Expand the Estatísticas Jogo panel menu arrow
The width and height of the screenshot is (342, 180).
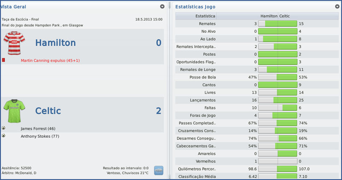tap(338, 7)
